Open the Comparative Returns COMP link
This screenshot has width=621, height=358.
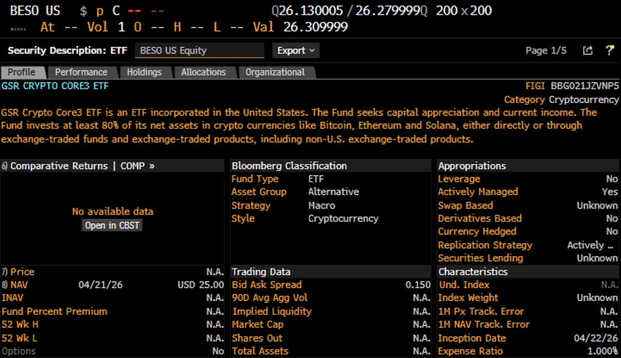click(82, 166)
